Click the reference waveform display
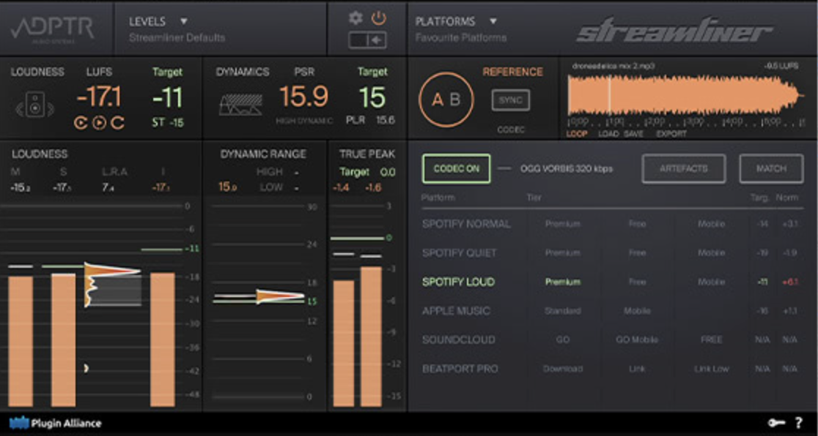The image size is (818, 436). pos(686,95)
